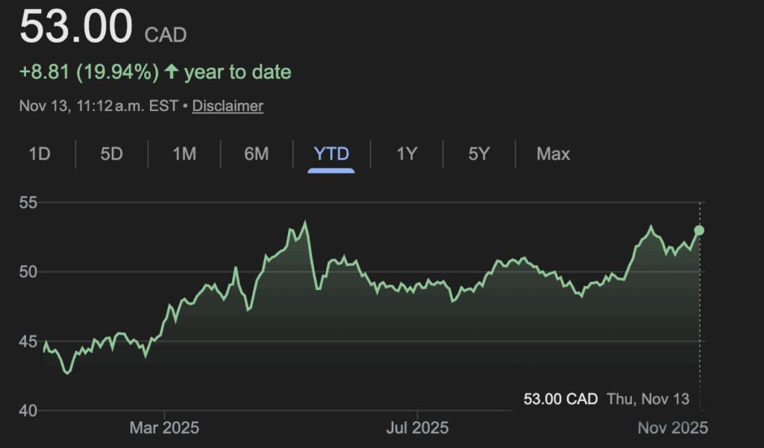The width and height of the screenshot is (764, 448).
Task: Show the Max time range
Action: (x=553, y=154)
